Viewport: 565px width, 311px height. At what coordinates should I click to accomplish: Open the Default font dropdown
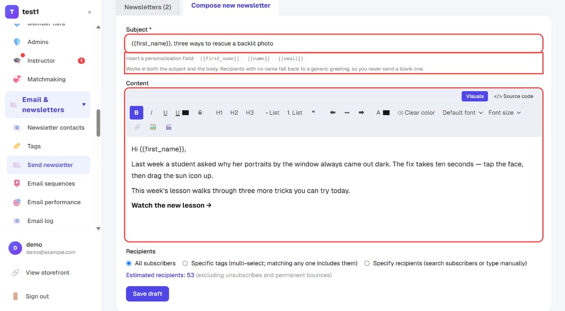click(462, 113)
